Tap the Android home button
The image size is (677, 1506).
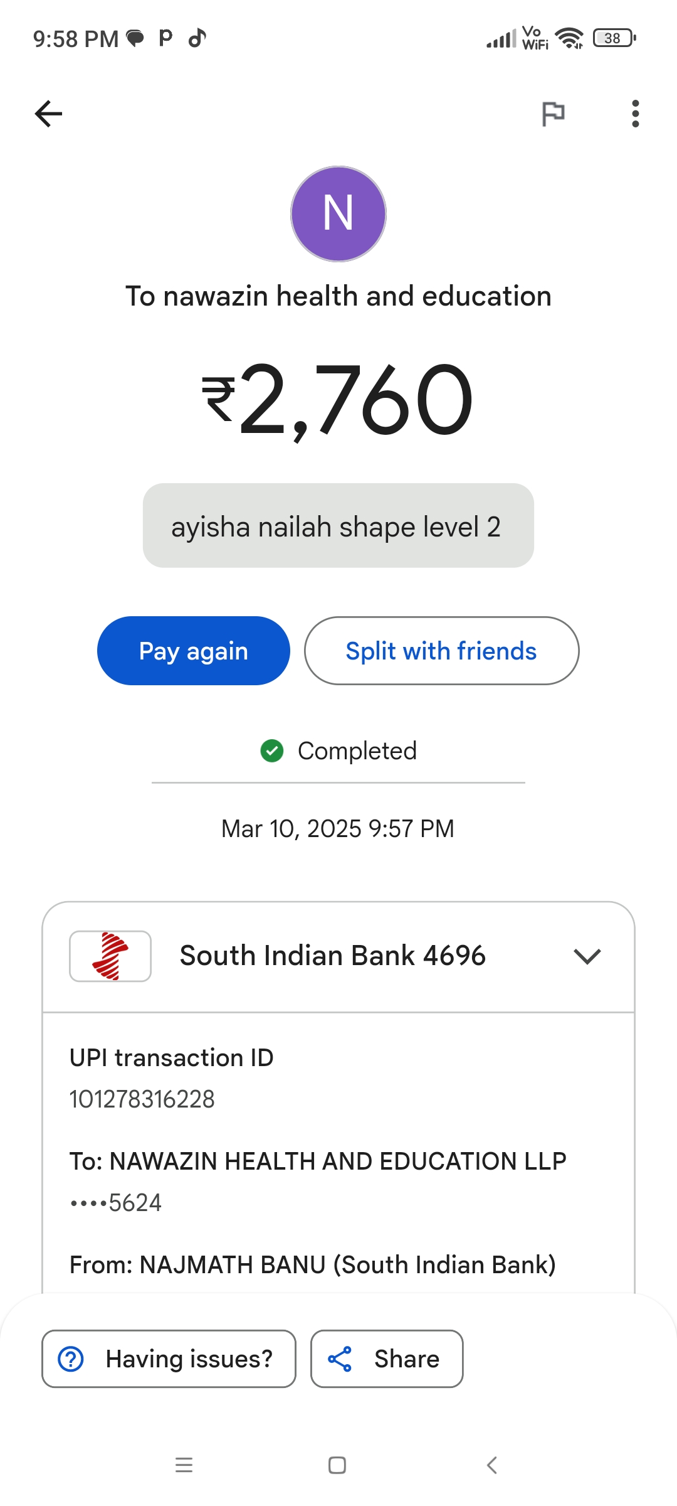337,1465
